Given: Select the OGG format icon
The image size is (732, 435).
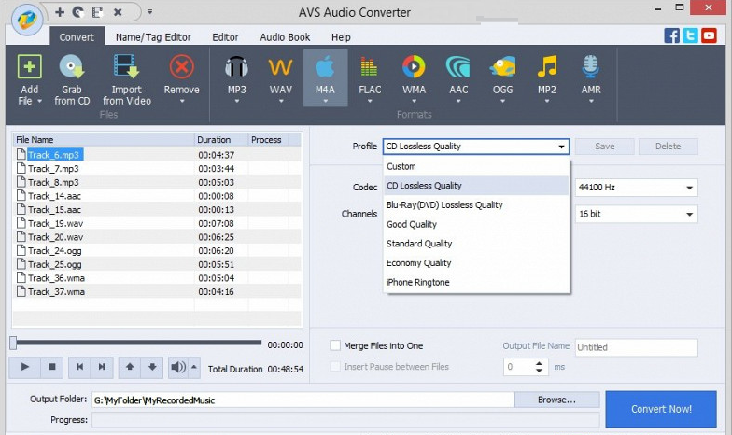Looking at the screenshot, I should click(502, 67).
